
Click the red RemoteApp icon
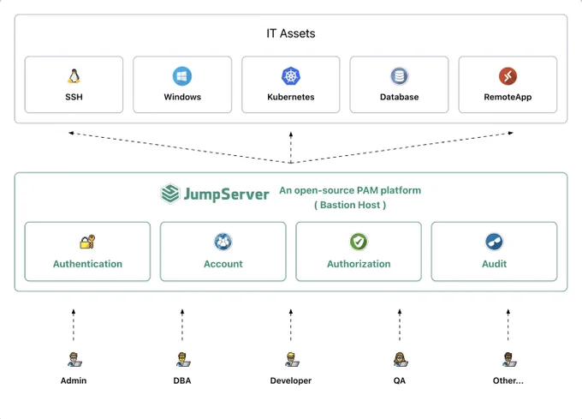pos(508,76)
